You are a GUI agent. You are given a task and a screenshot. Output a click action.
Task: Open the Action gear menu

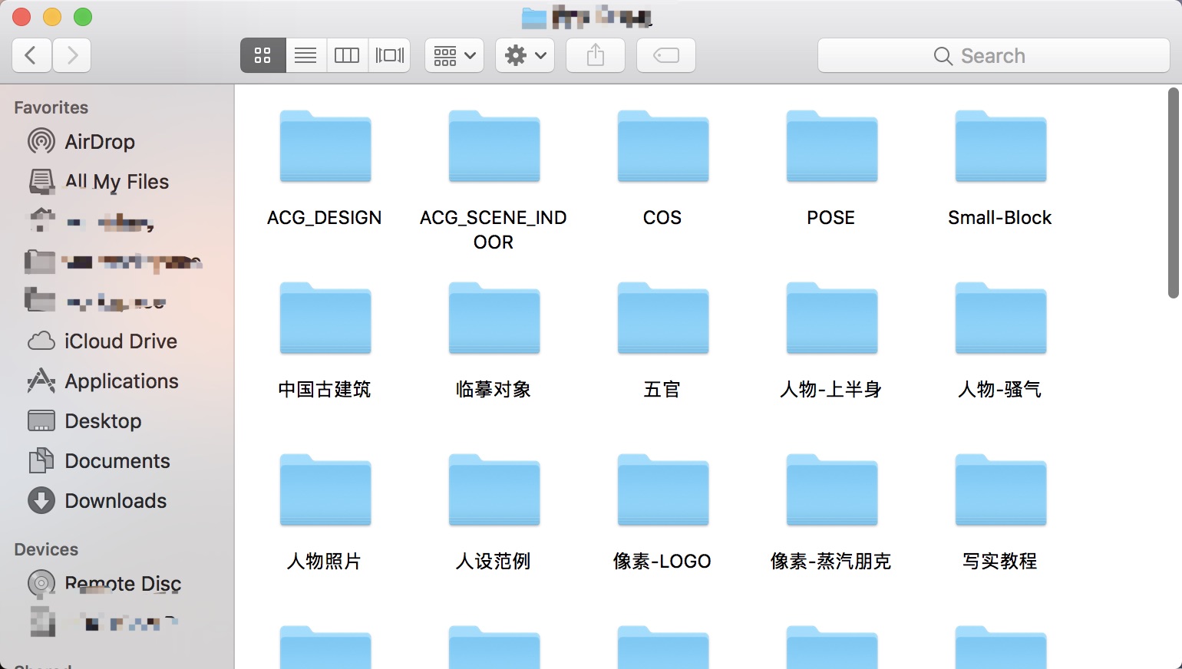tap(525, 55)
